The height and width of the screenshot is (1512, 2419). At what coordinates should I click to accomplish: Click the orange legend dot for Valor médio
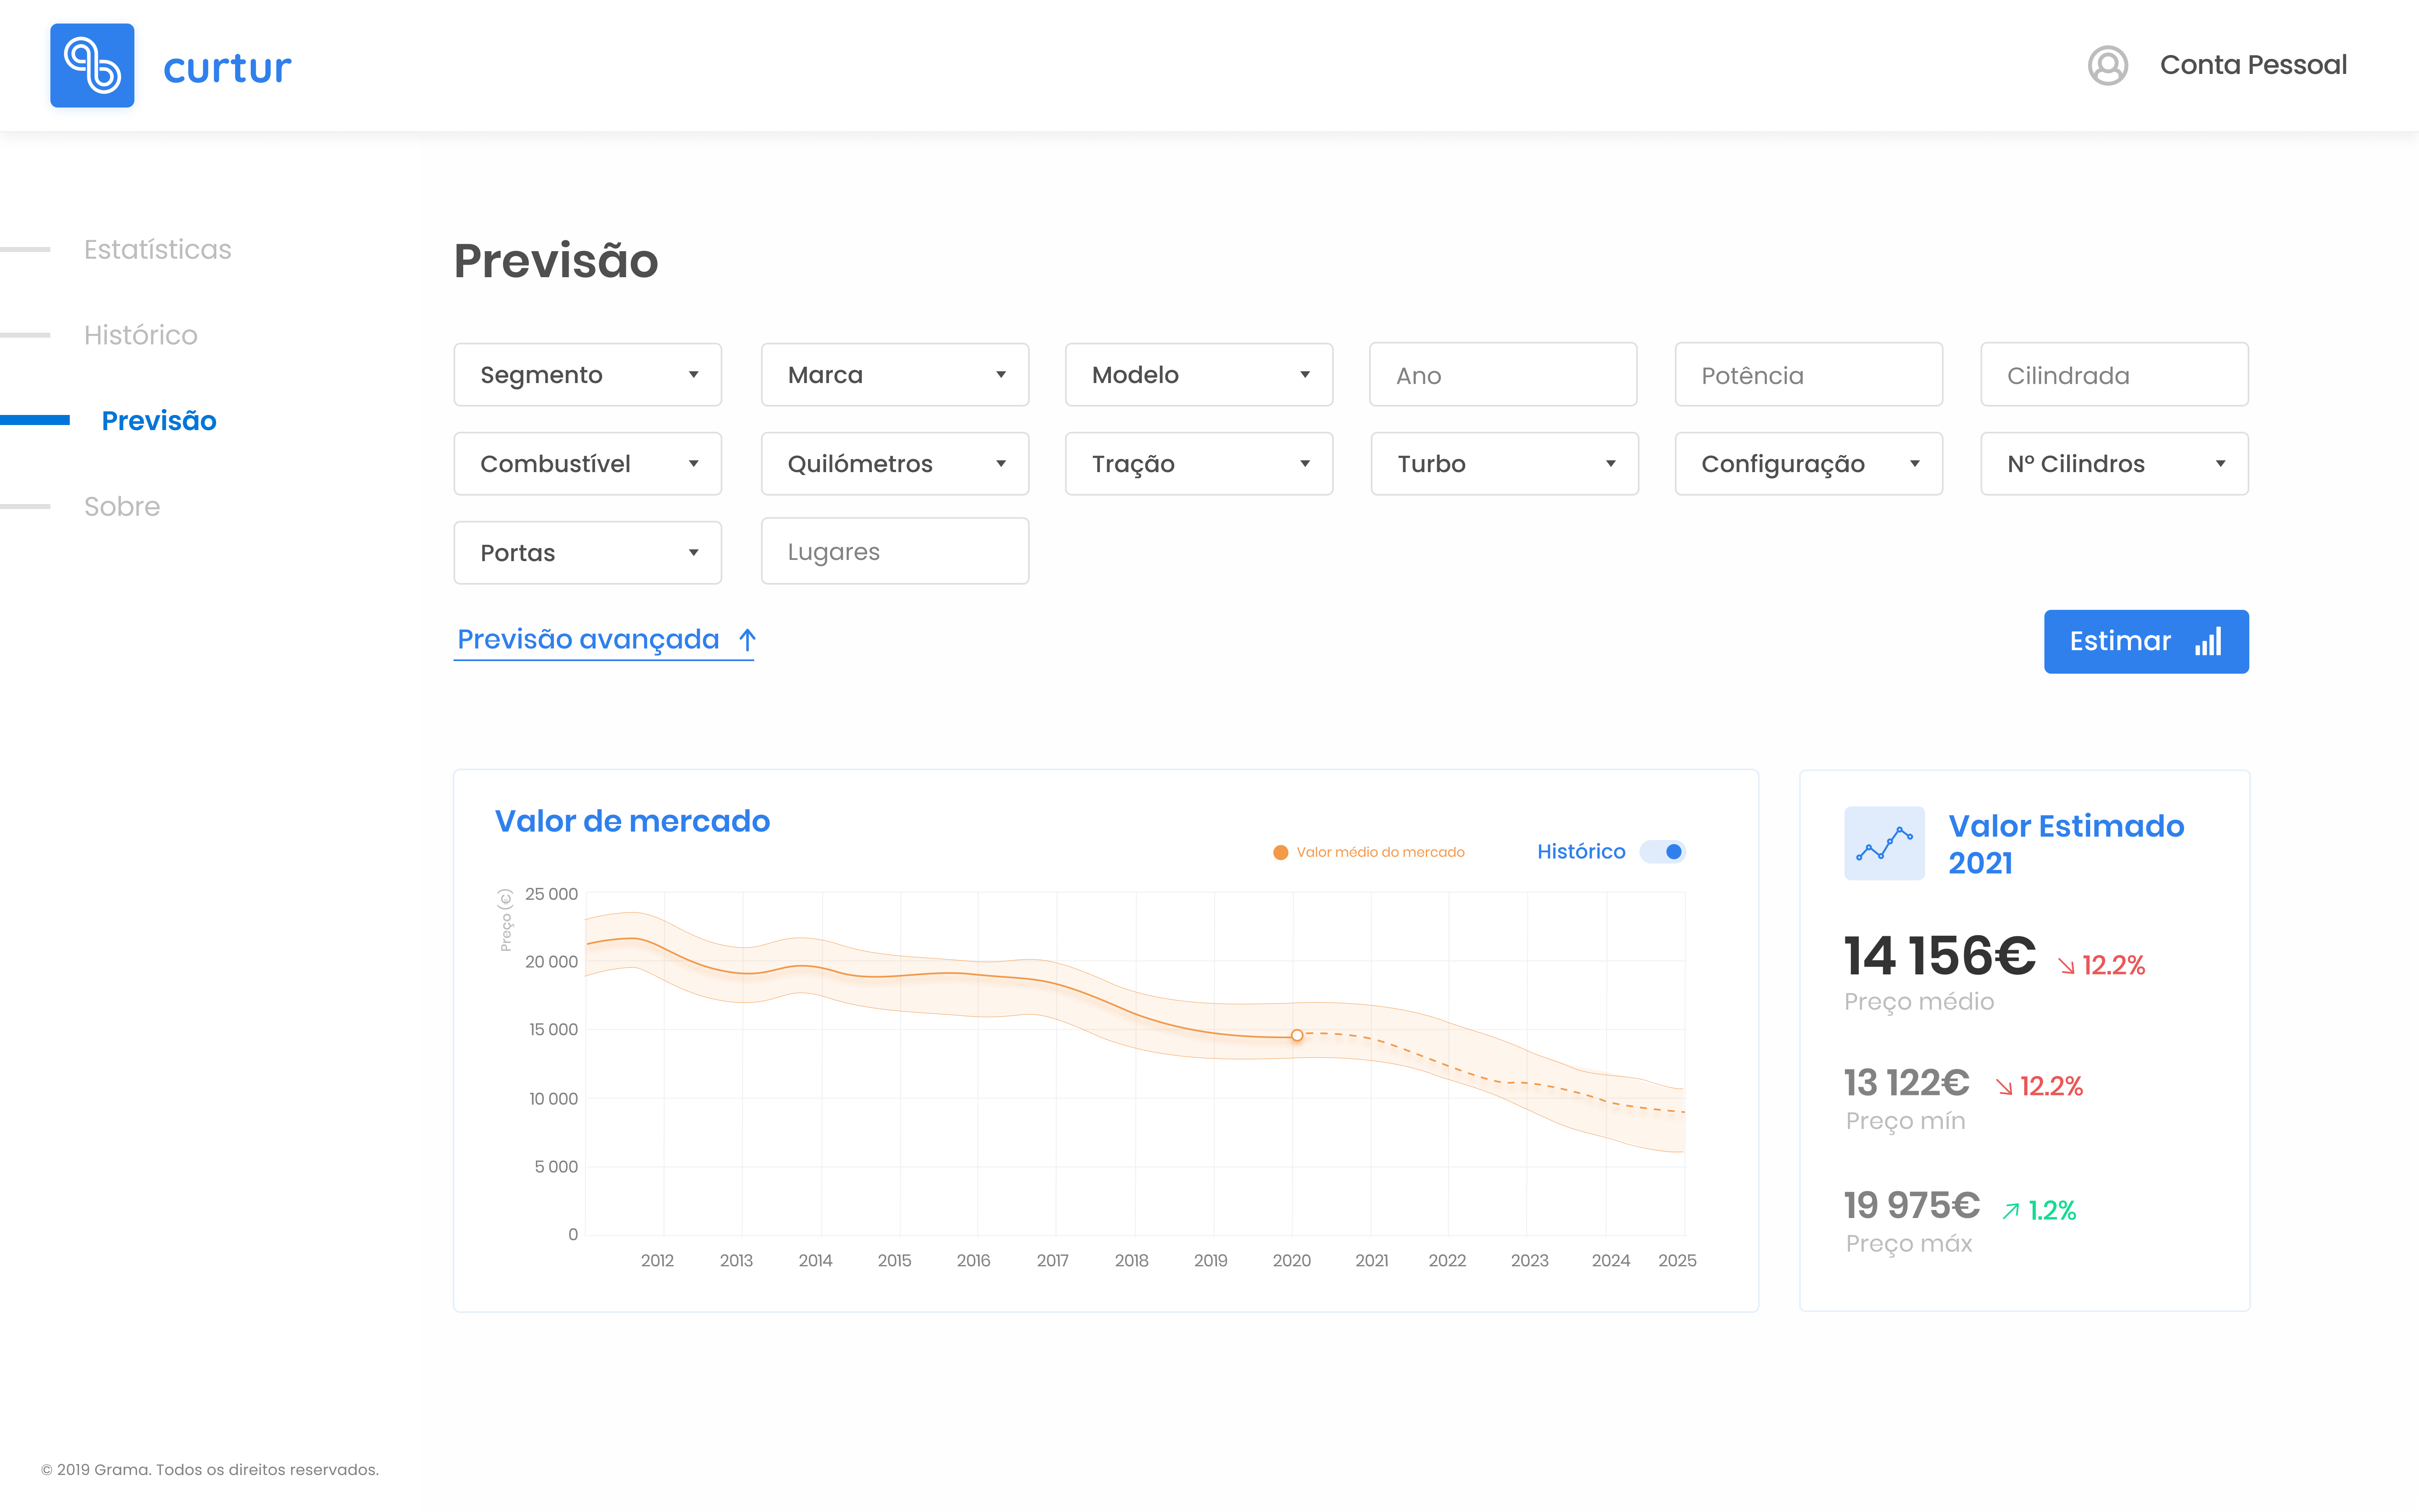(1280, 852)
